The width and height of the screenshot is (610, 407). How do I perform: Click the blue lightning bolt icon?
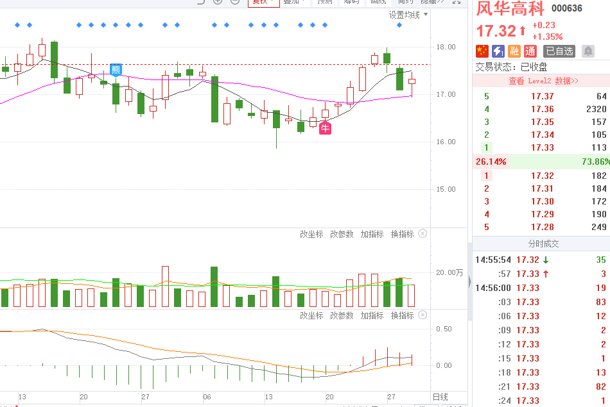(x=498, y=51)
